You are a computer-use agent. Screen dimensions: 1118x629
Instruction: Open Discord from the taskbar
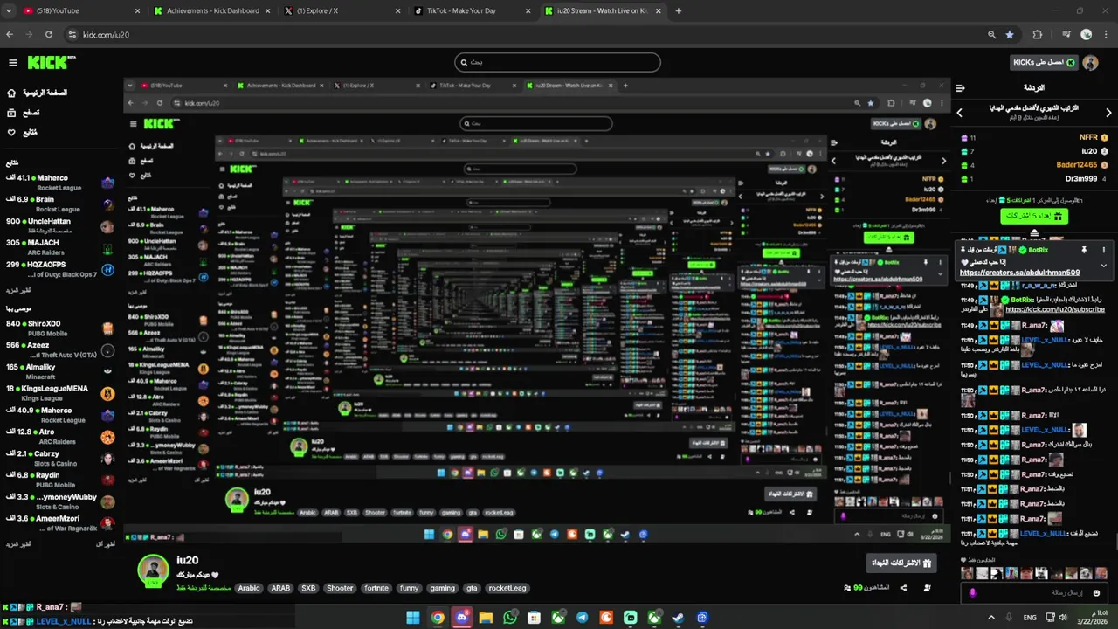(462, 618)
